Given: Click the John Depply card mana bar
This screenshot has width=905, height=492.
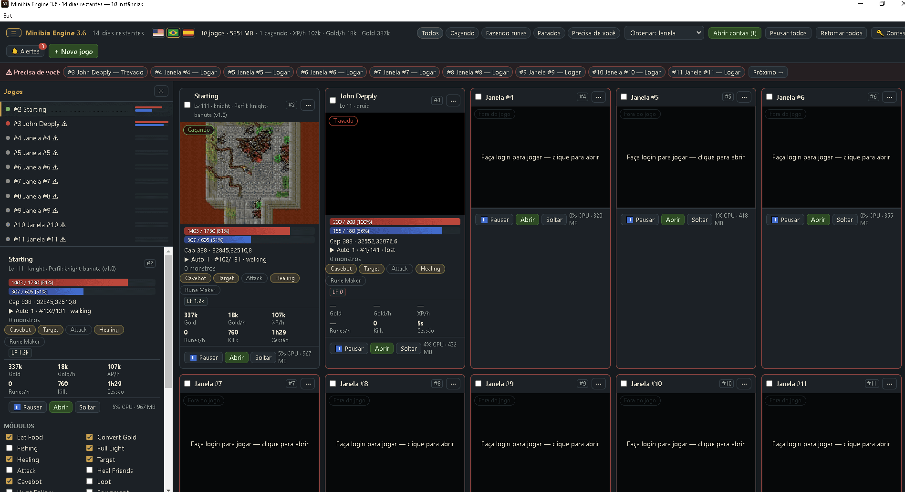Looking at the screenshot, I should [395, 231].
